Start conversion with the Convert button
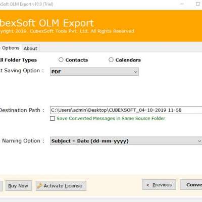Image resolution: width=202 pixels, height=202 pixels. [x=191, y=185]
